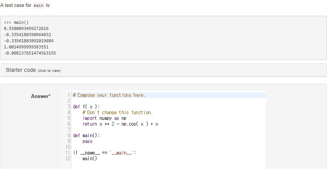Click the "if __name__ == '__main__':" line
Viewport: 329px width, 171px height.
105,153
